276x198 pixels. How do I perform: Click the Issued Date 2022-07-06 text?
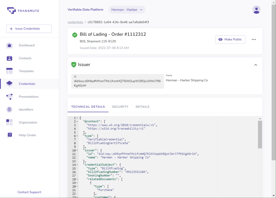point(104,48)
